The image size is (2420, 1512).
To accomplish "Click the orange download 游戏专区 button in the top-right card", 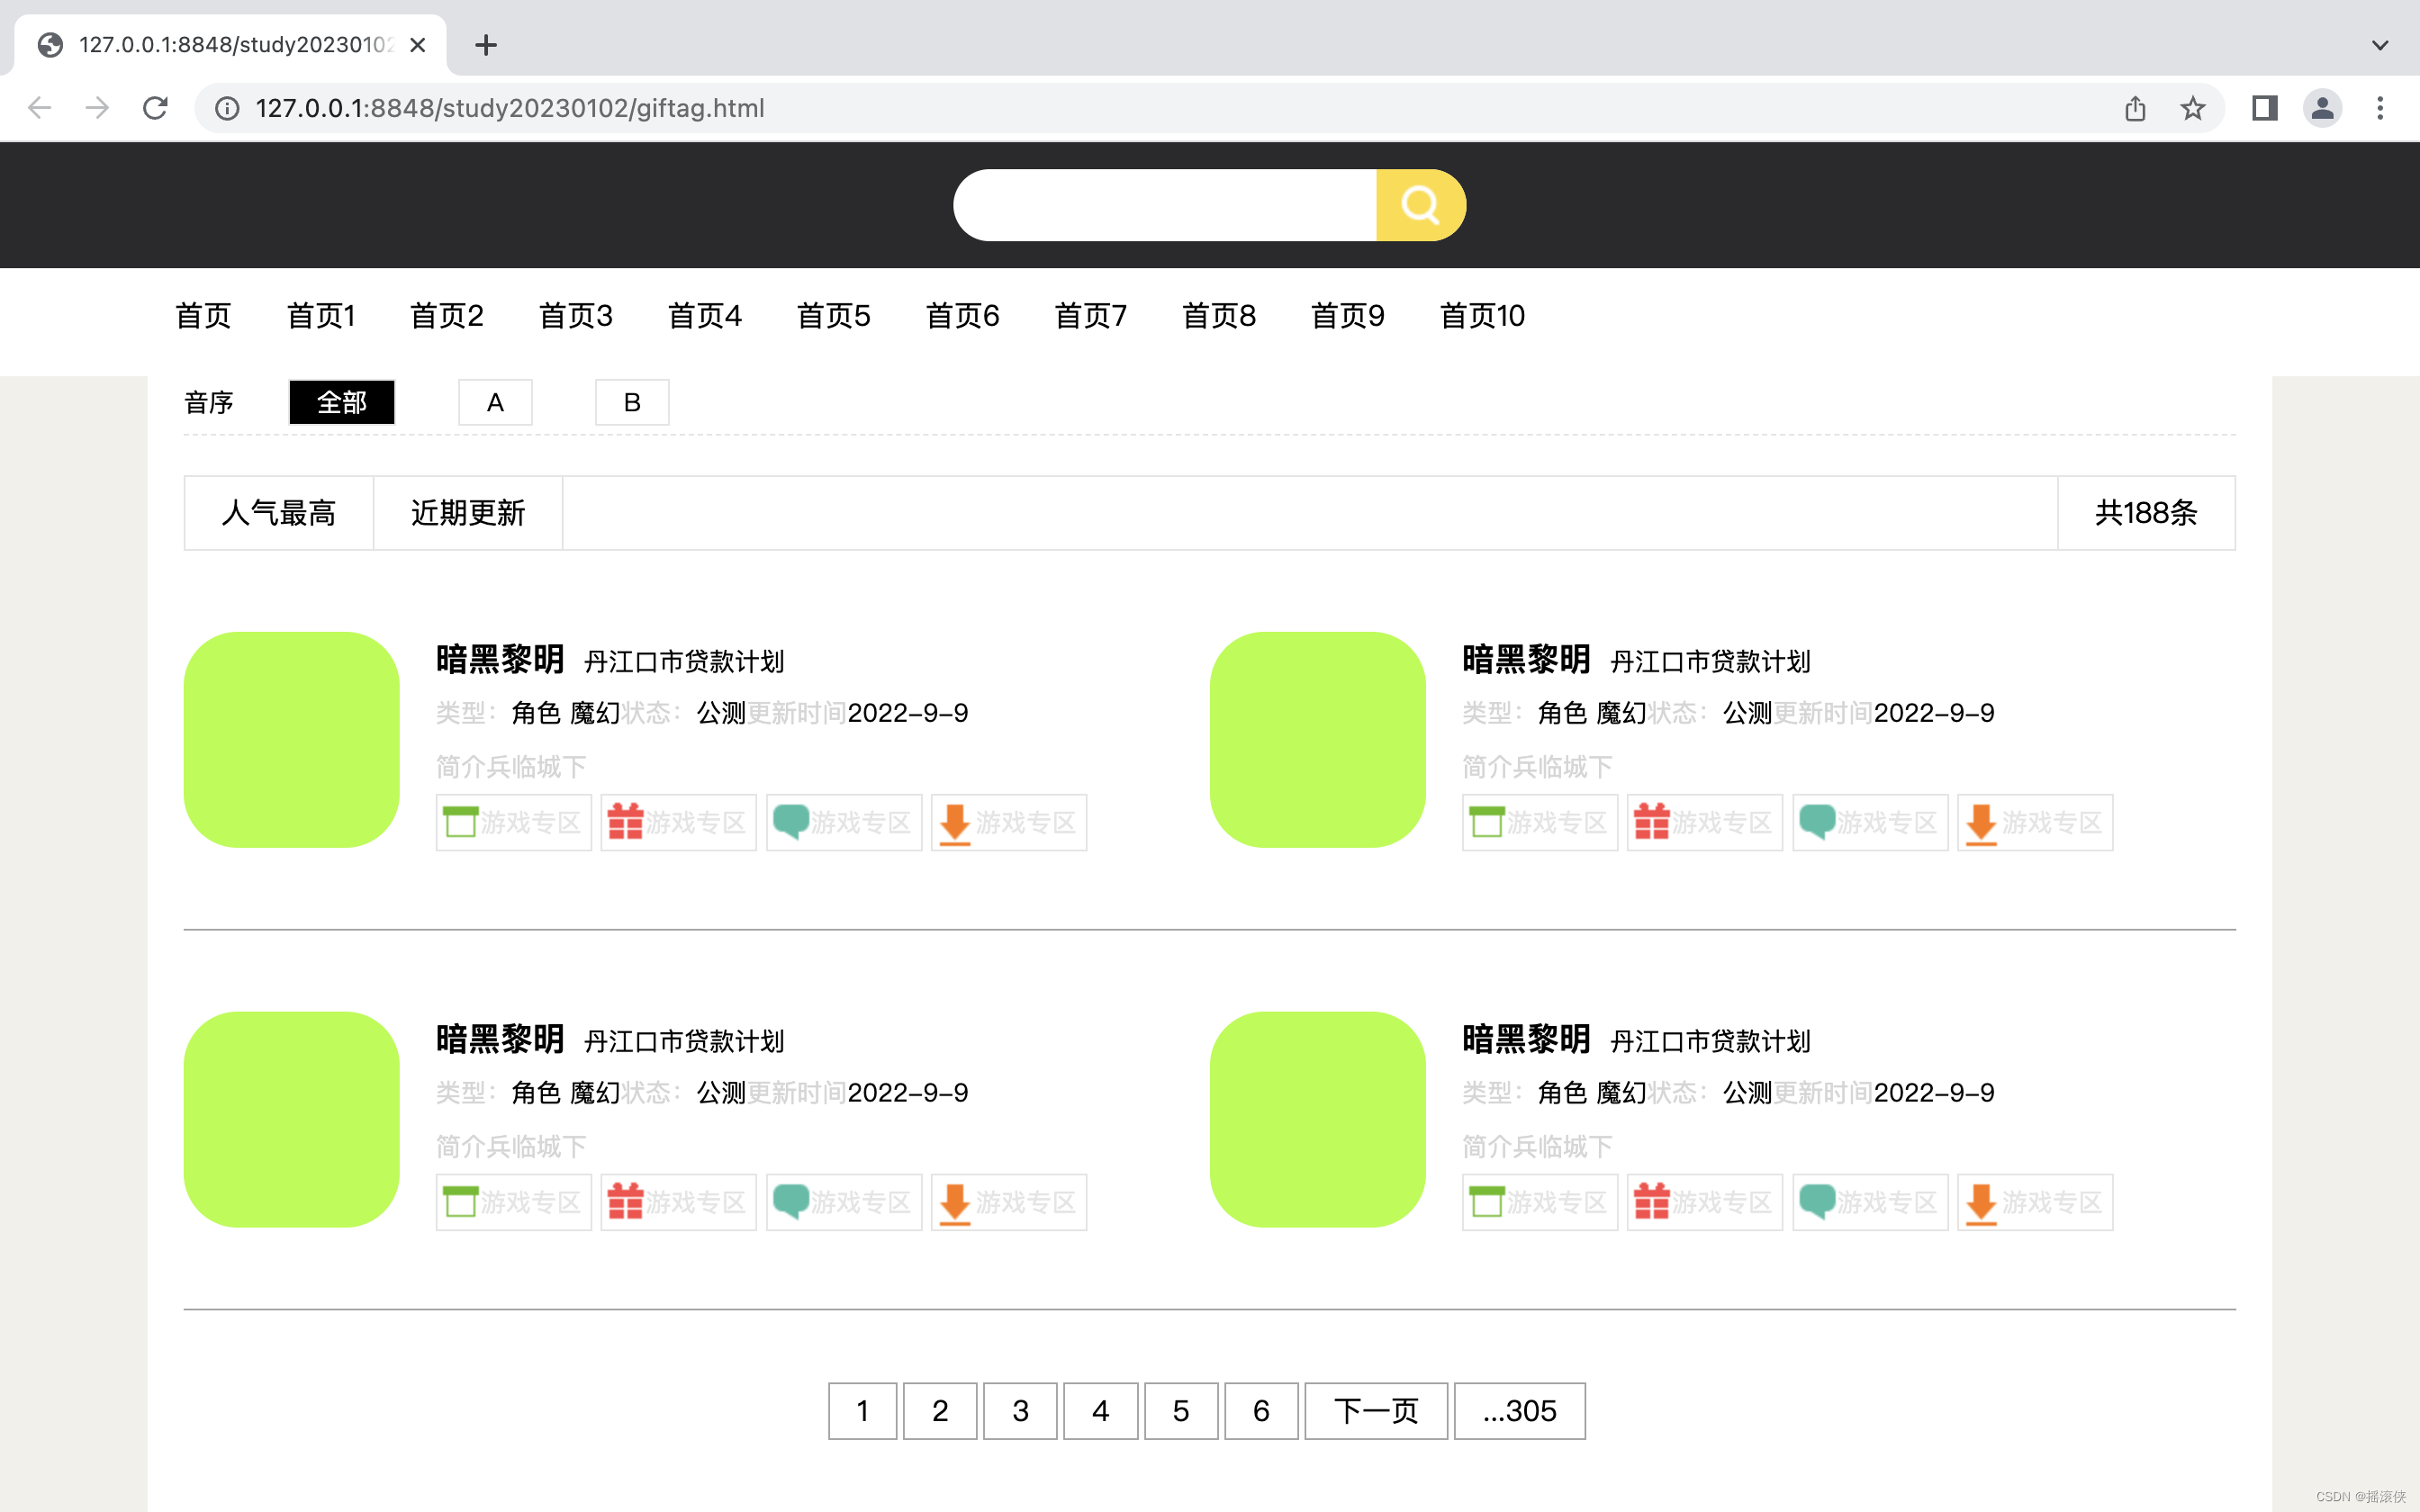I will point(2035,823).
